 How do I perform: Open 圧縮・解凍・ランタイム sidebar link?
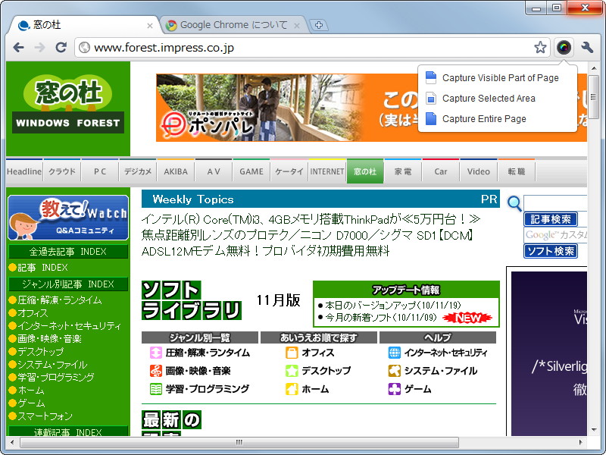point(60,300)
